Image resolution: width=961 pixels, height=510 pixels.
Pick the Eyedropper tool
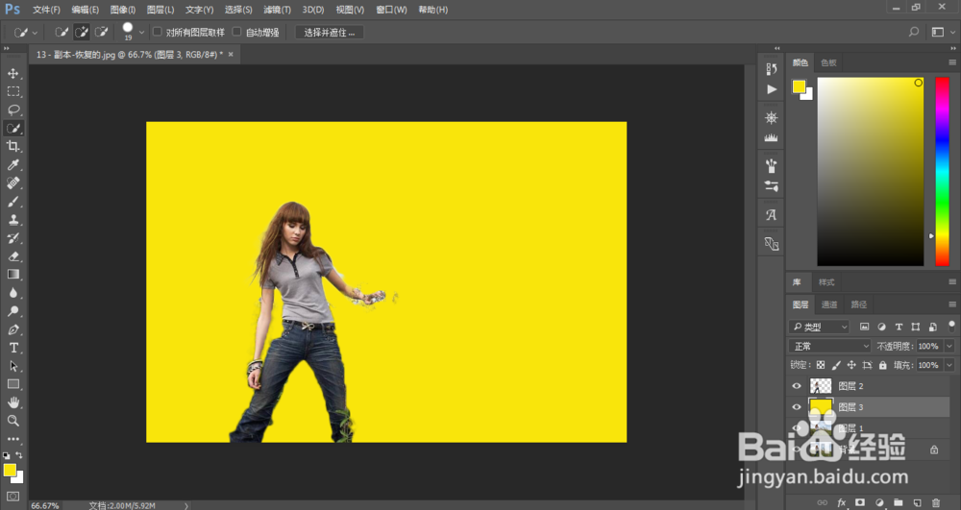pyautogui.click(x=13, y=164)
